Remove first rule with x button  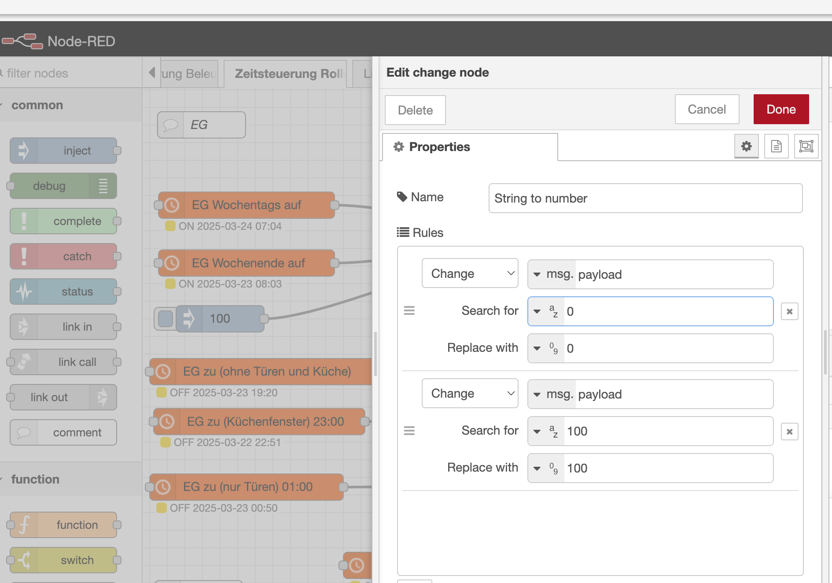coord(789,311)
